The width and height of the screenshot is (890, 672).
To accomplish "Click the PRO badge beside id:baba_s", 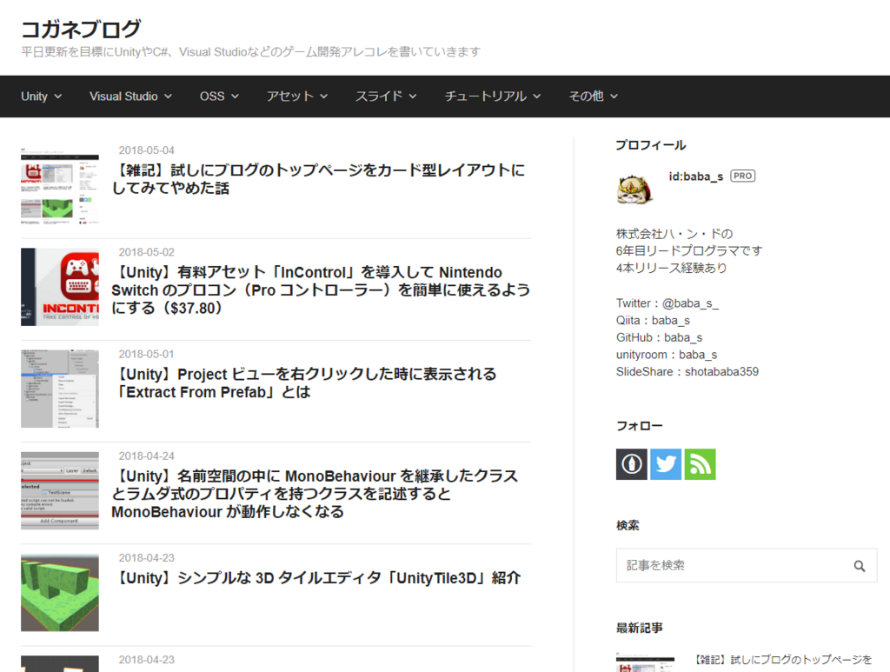I will [x=742, y=176].
